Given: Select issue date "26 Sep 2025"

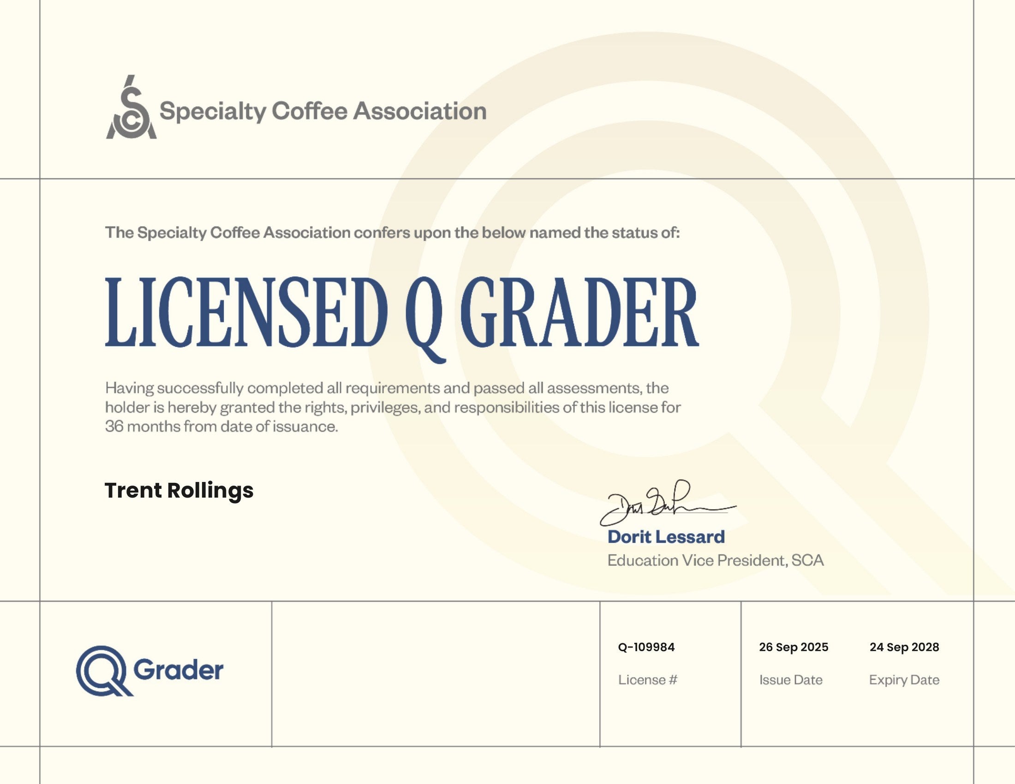Looking at the screenshot, I should 794,647.
